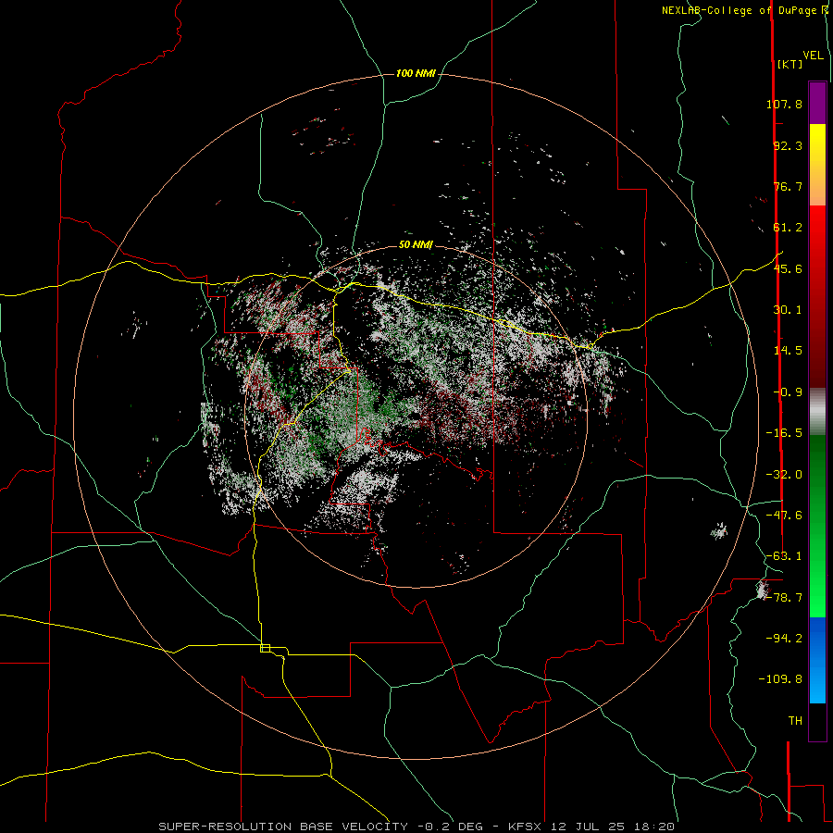Pick the green segment of the color bar
This screenshot has height=833, width=833.
tap(817, 526)
